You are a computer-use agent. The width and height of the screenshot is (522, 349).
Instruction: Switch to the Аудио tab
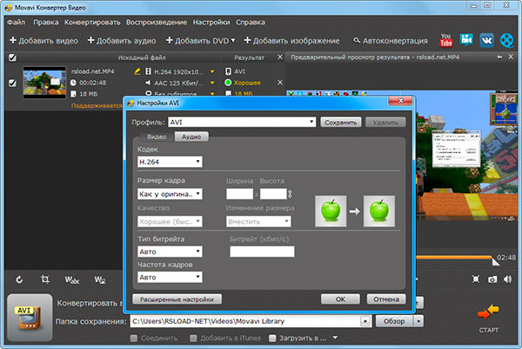pyautogui.click(x=191, y=137)
